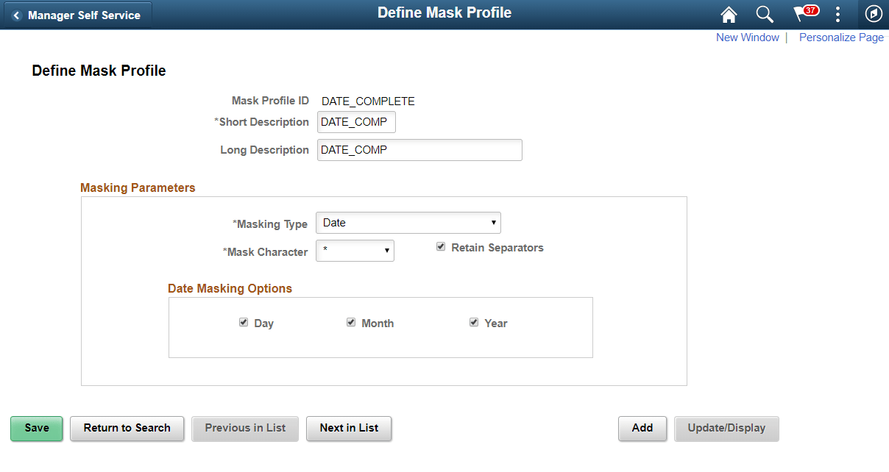Disable the Year masking option

[x=474, y=322]
